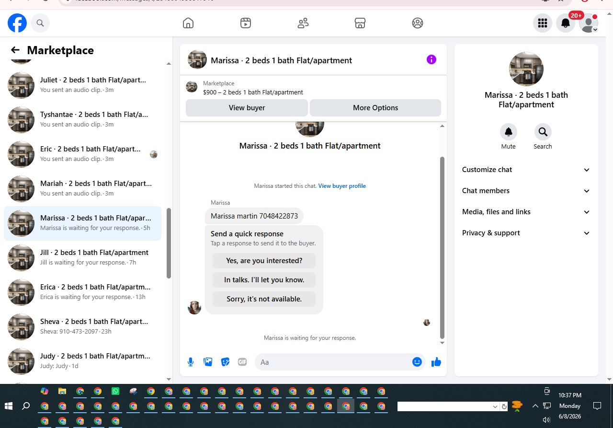Open the Marketplace storefront icon

pyautogui.click(x=360, y=23)
